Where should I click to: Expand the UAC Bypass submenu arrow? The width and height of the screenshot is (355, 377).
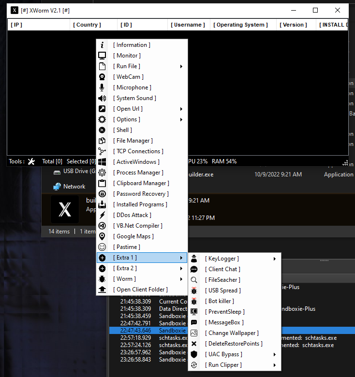click(274, 354)
